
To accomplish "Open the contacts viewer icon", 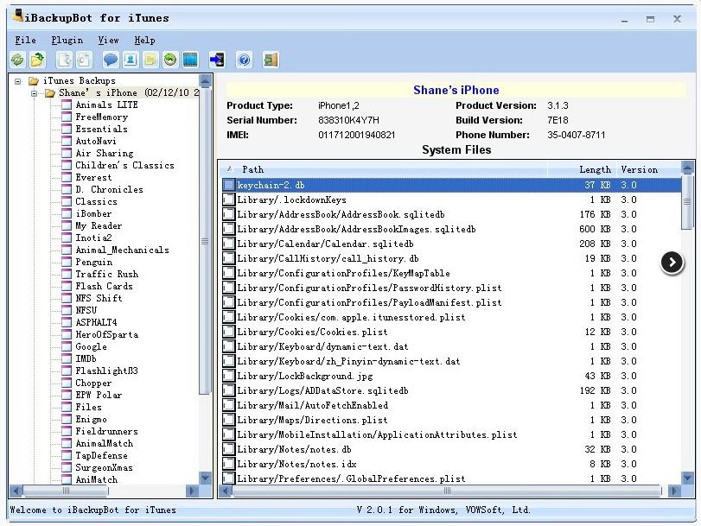I will (x=130, y=60).
